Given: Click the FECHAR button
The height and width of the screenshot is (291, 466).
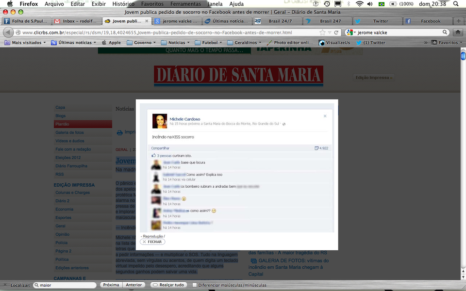Looking at the screenshot, I should tap(152, 242).
